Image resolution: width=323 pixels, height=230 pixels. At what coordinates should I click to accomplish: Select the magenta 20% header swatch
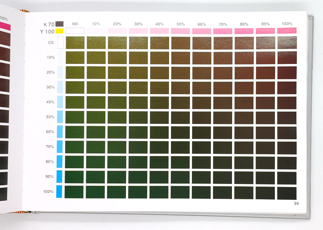pyautogui.click(x=117, y=31)
